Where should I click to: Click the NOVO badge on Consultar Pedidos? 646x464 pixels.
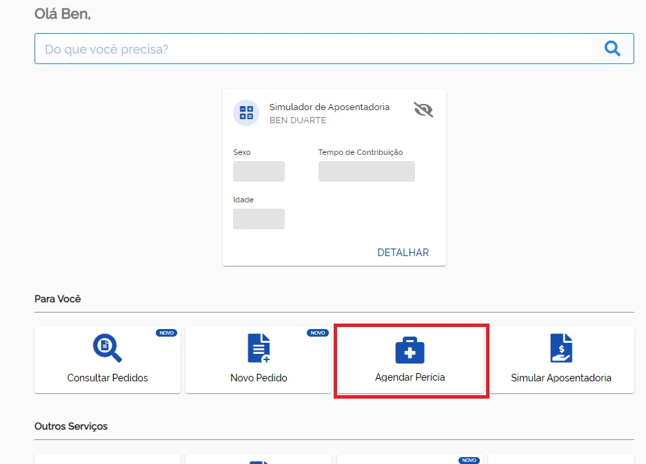(x=166, y=333)
